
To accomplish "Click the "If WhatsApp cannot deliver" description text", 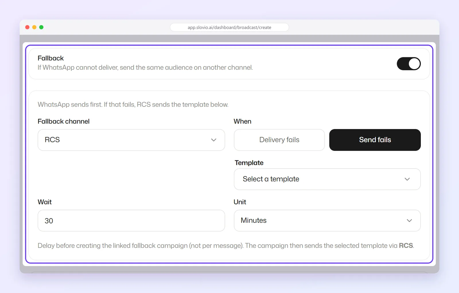I will pyautogui.click(x=145, y=68).
